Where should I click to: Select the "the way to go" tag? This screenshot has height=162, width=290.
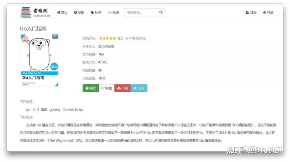[x=73, y=110]
